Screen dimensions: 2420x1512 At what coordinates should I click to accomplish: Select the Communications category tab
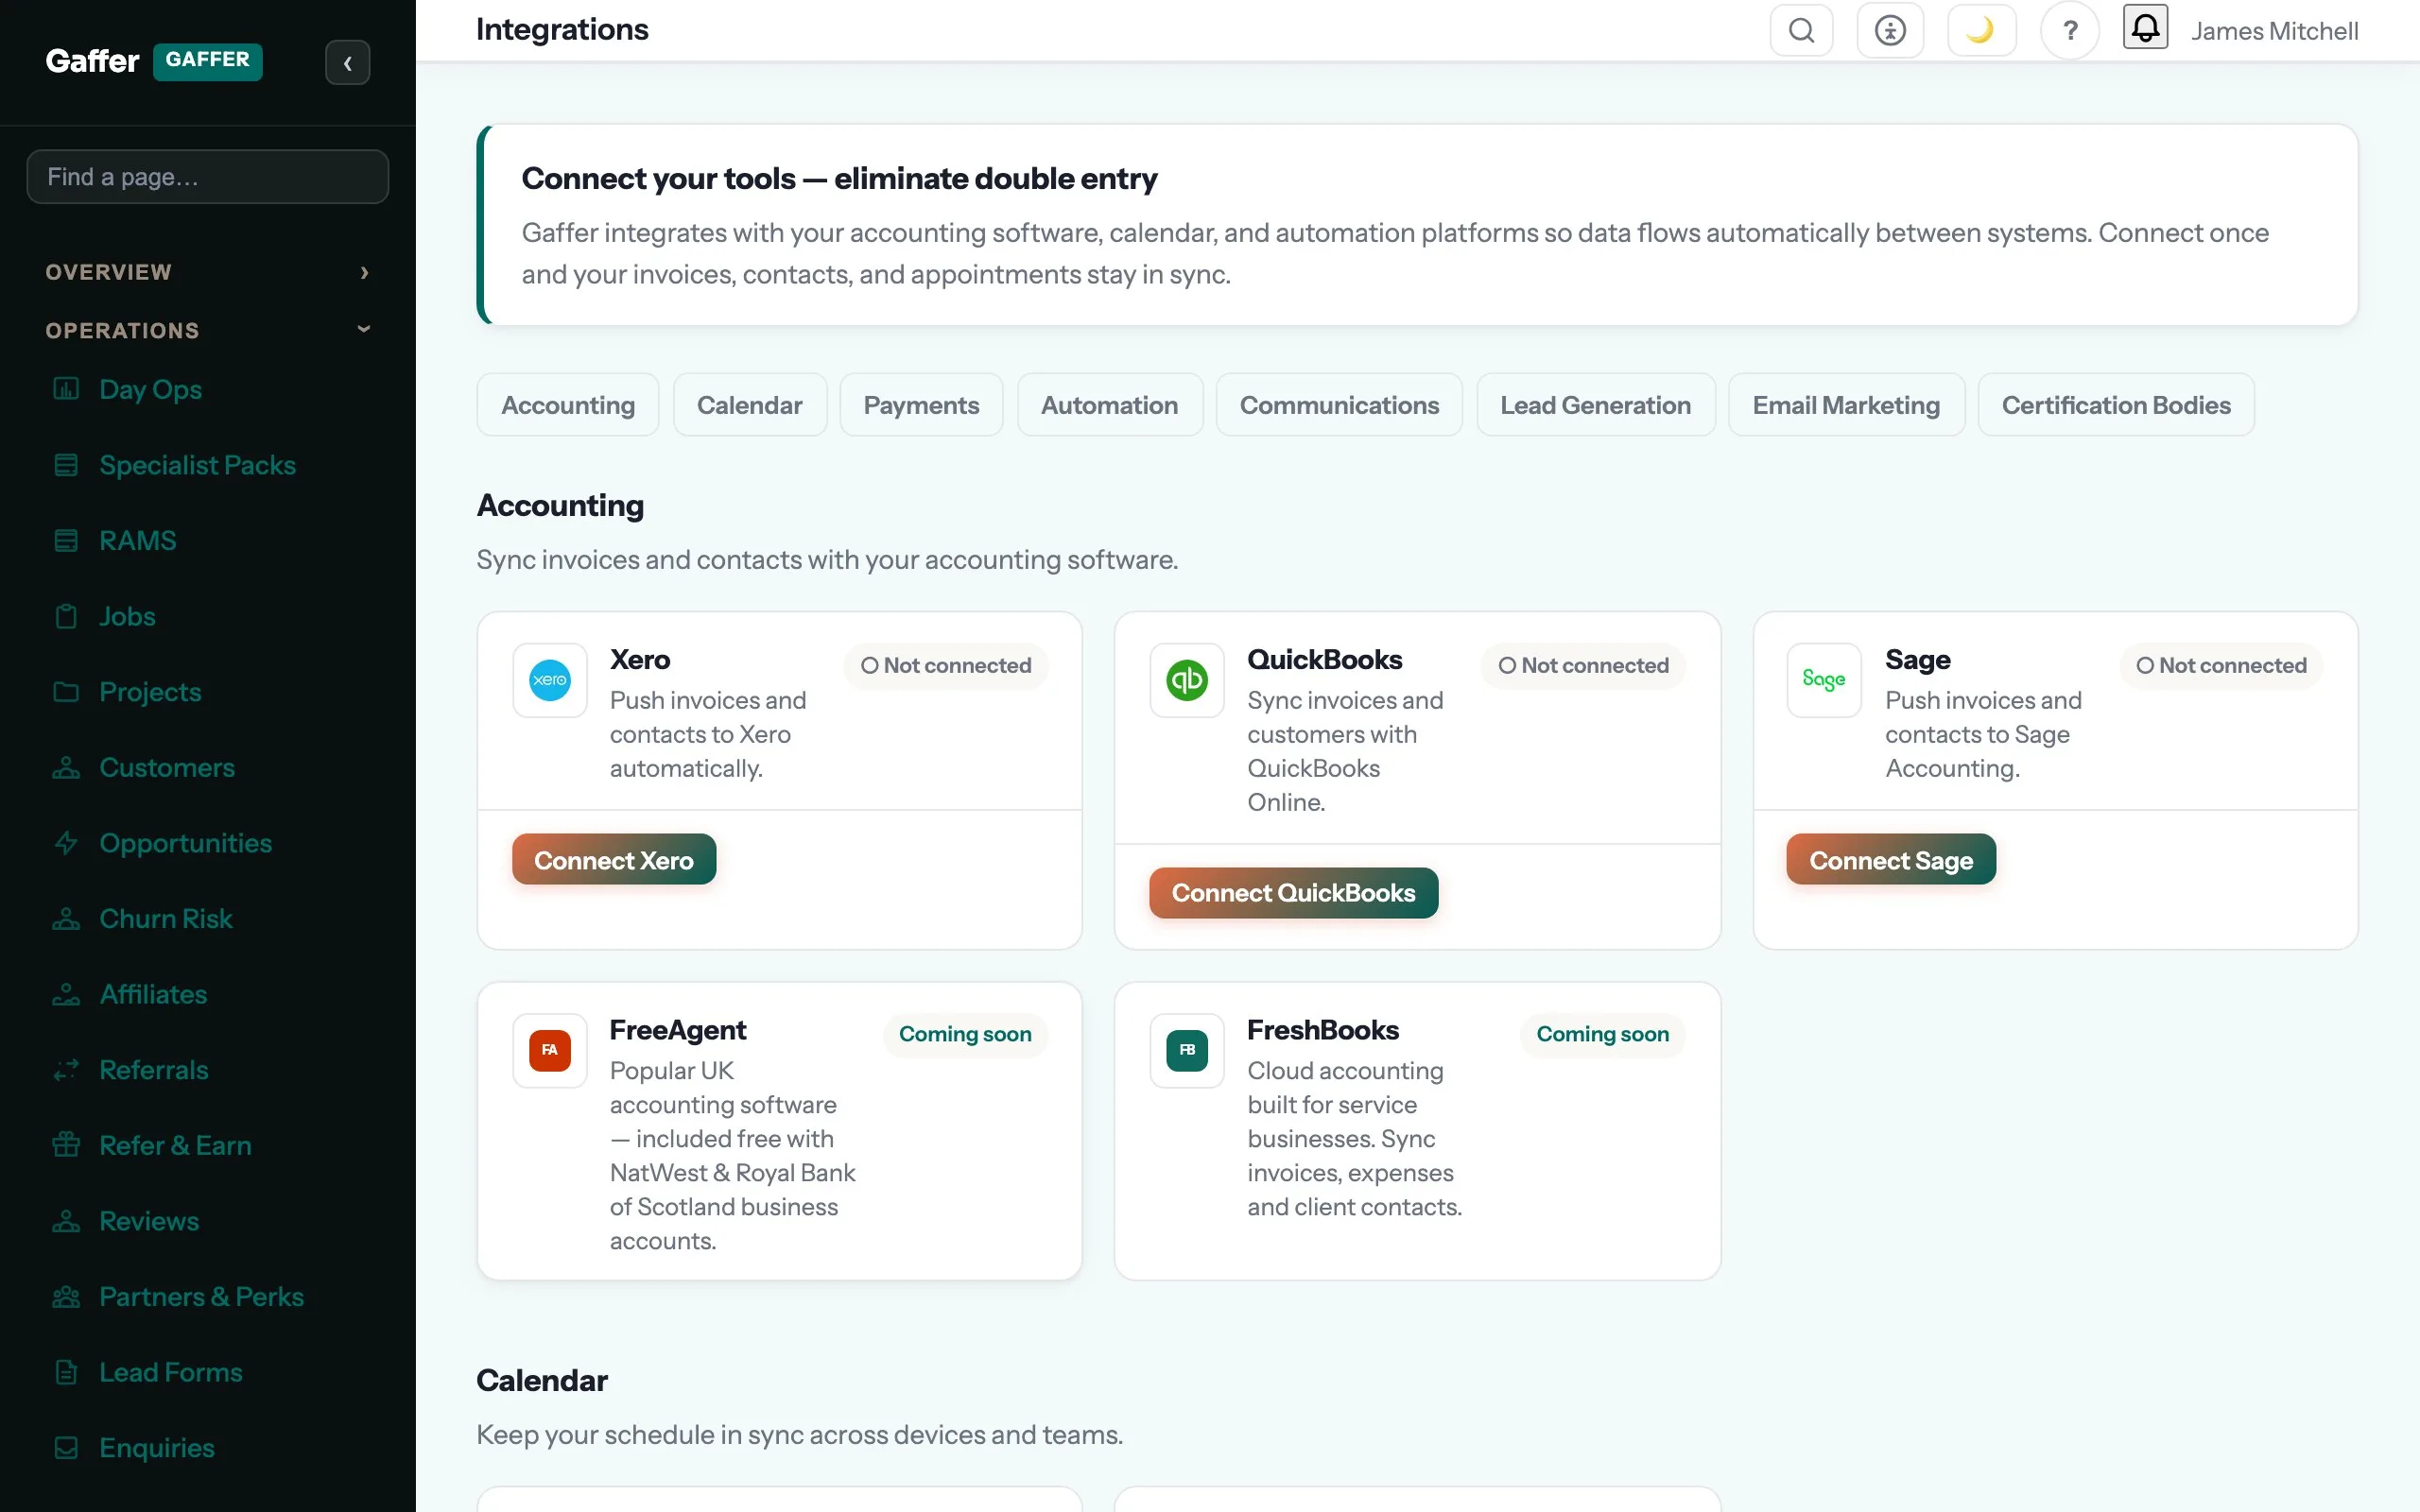(x=1339, y=405)
